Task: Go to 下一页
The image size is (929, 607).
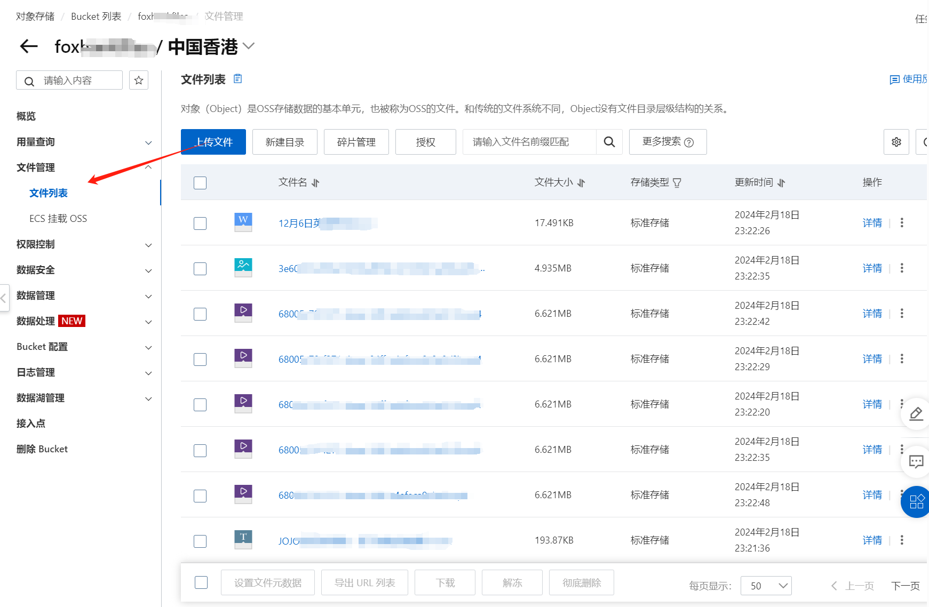Action: coord(906,586)
